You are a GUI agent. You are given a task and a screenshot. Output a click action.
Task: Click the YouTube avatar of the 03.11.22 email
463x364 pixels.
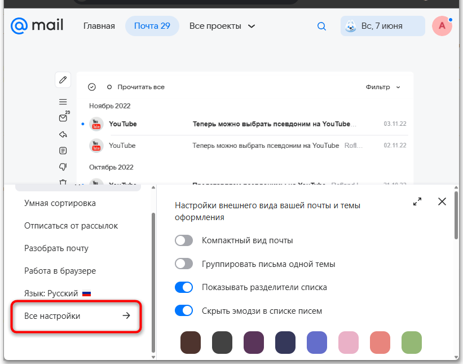[96, 124]
